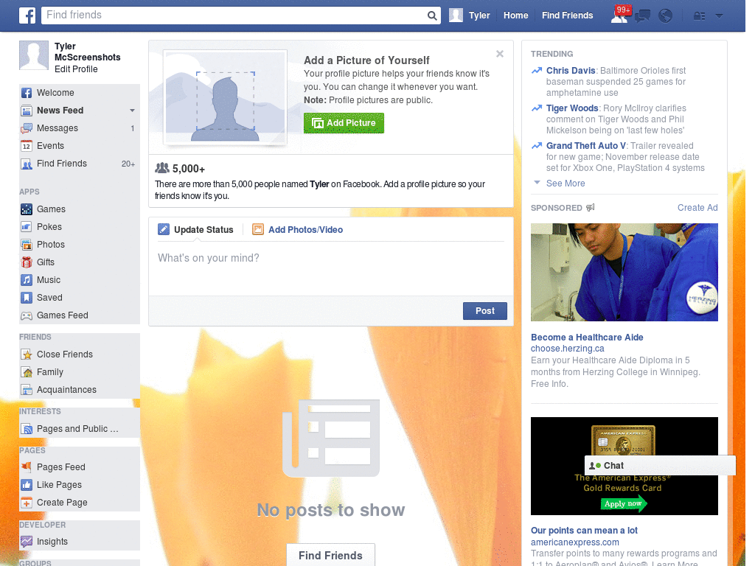Viewport: 755px width, 566px height.
Task: Click the choose.herzing.ca link
Action: (567, 349)
